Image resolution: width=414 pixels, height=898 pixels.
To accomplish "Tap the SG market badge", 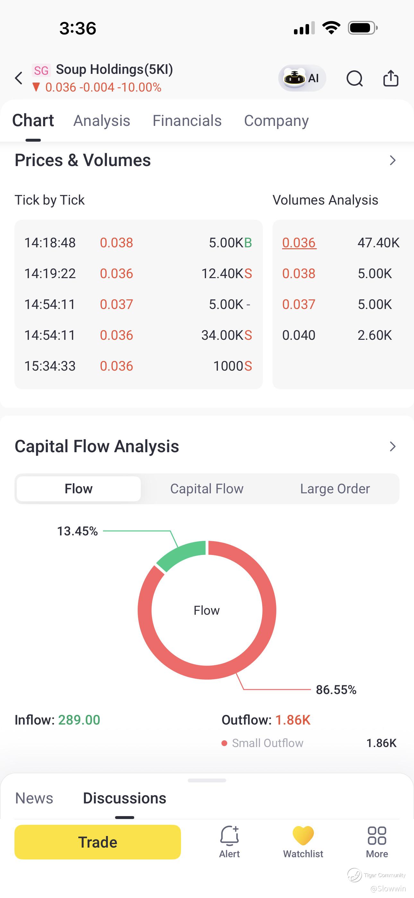I will tap(41, 70).
